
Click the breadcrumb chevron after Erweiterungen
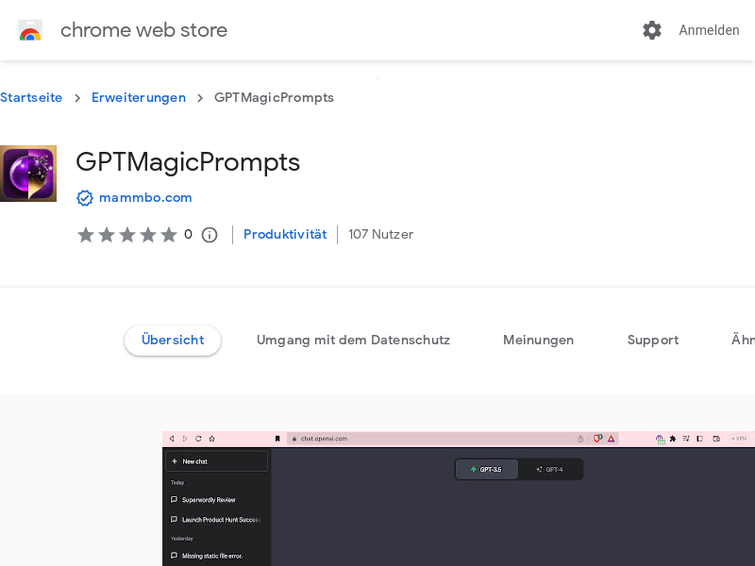click(200, 98)
